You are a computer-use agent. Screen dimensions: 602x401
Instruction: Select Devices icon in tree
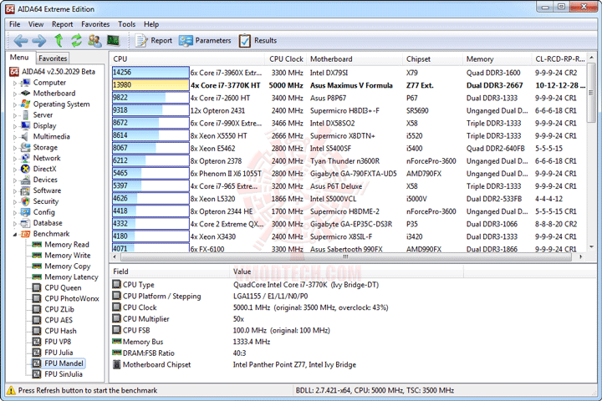[x=26, y=180]
